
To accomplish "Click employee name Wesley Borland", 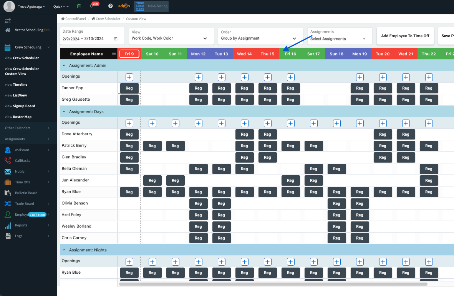I will 76,226.
